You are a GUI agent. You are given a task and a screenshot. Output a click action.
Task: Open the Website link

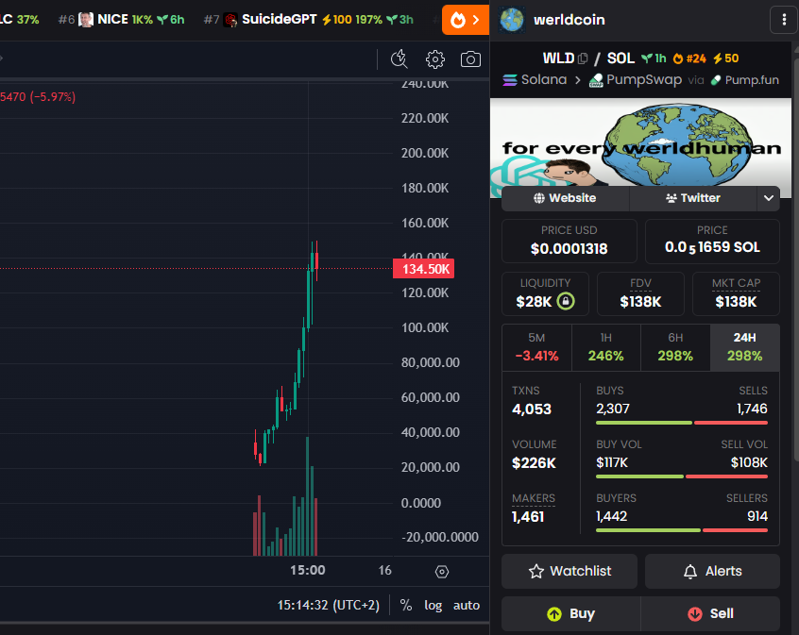click(565, 198)
